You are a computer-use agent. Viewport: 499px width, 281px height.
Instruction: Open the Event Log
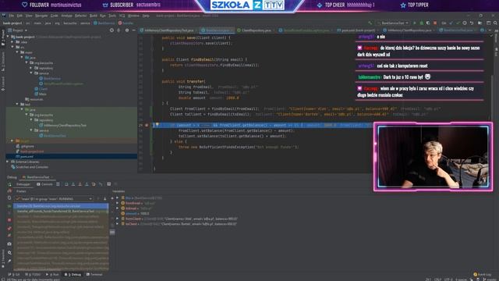[x=483, y=274]
